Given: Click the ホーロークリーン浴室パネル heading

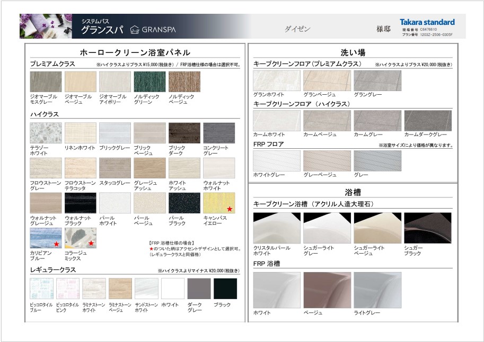Looking at the screenshot, I should tap(135, 52).
